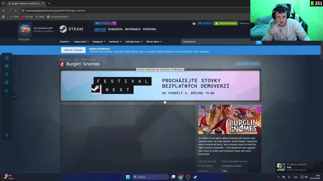Image resolution: width=323 pixels, height=181 pixels.
Task: Open the shopping basket icon
Action: (194, 23)
